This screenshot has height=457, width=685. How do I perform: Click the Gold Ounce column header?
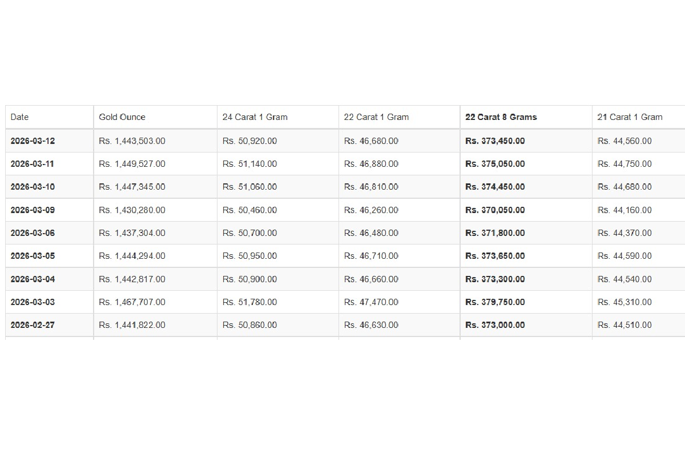(x=122, y=117)
